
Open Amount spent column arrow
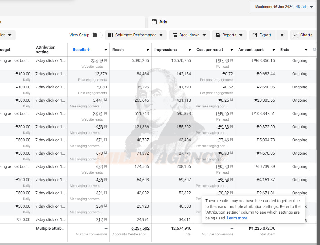274,50
